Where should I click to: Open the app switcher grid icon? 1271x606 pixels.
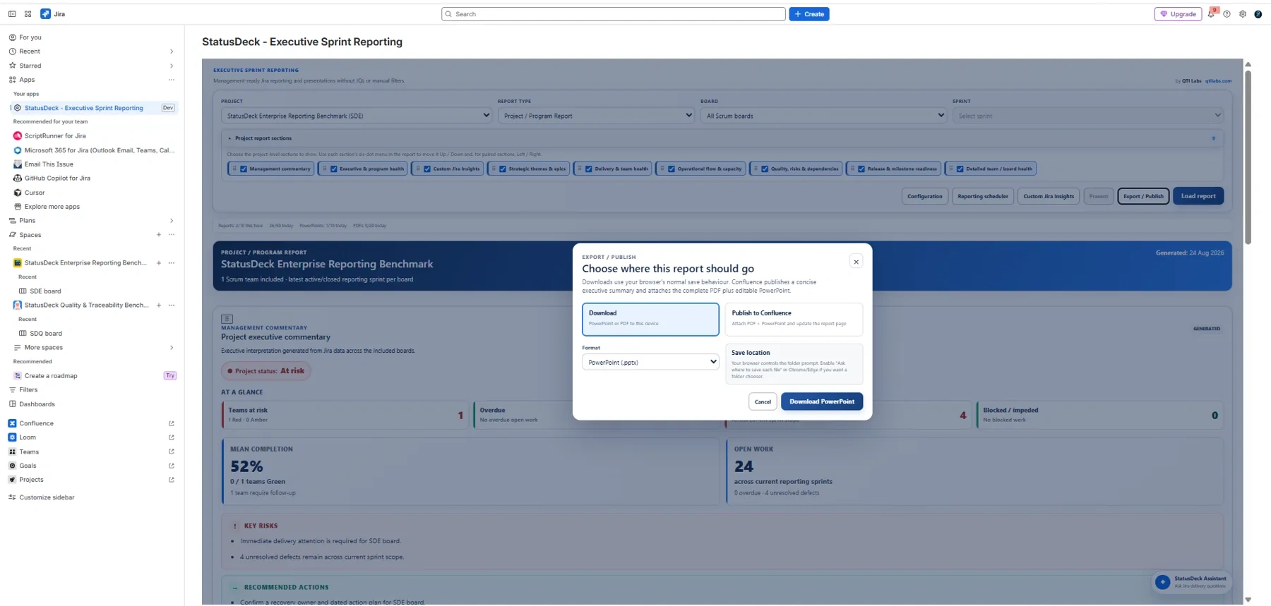point(28,13)
